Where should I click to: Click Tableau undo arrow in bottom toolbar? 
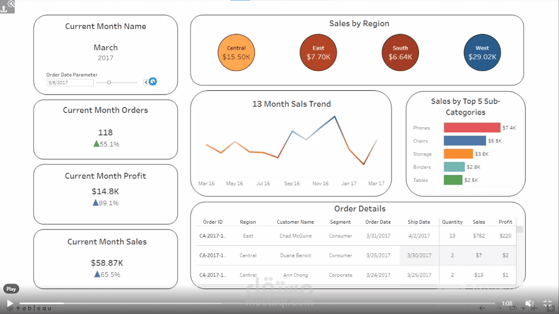[482, 308]
